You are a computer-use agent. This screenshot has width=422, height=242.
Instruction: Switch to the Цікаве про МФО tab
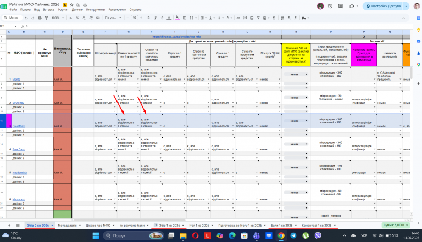click(x=98, y=226)
